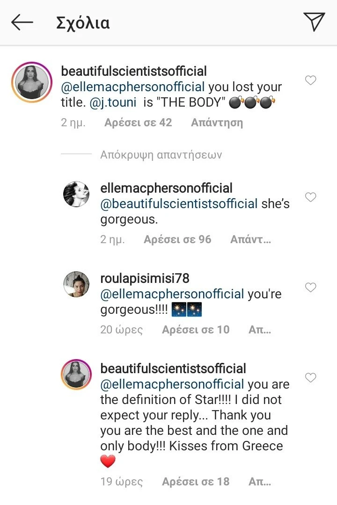The width and height of the screenshot is (337, 505).
Task: Open @ellemacphersonofficial mention in first comment
Action: (133, 87)
